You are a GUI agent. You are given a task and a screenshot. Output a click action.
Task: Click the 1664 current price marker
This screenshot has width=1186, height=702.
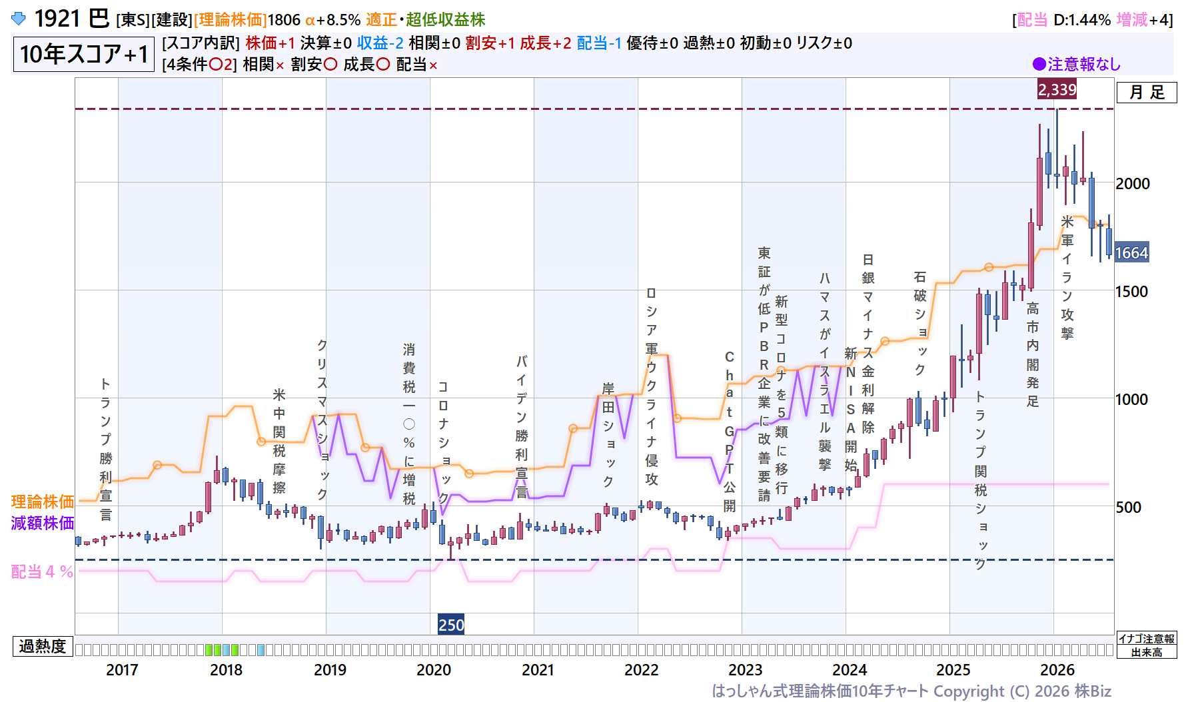1131,253
